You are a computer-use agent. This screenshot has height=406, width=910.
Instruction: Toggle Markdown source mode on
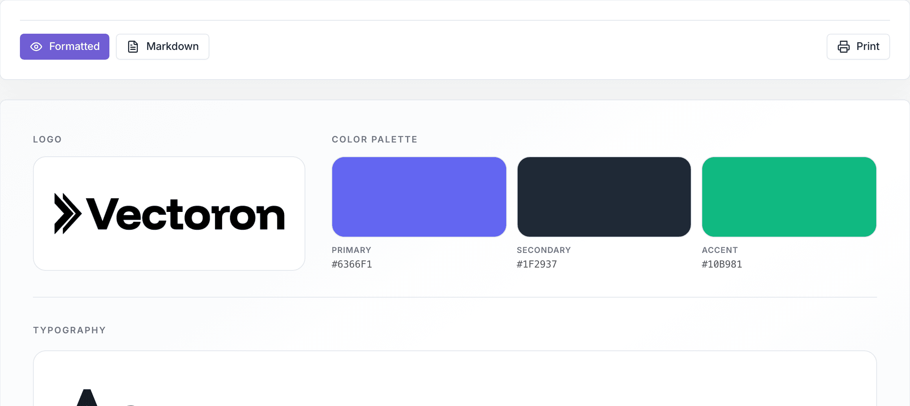pyautogui.click(x=162, y=46)
